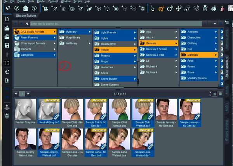Viewport: 233px width, 166px height.
Task: Select Sample Jeremy - No Gen.dsa thumbnail
Action: coord(166,113)
